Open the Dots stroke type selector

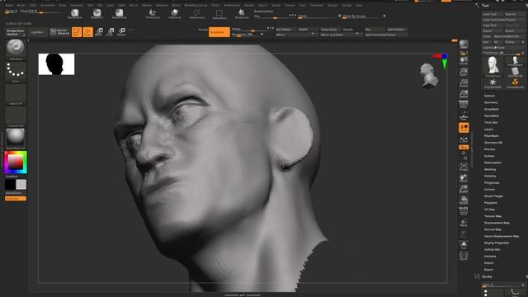16,72
